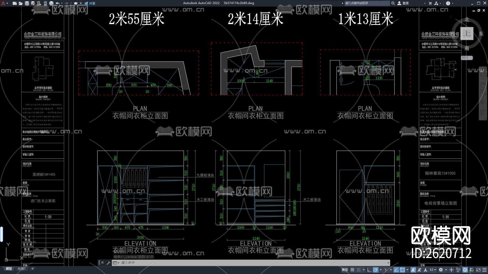Click the ViewCube top face 上

(467, 34)
